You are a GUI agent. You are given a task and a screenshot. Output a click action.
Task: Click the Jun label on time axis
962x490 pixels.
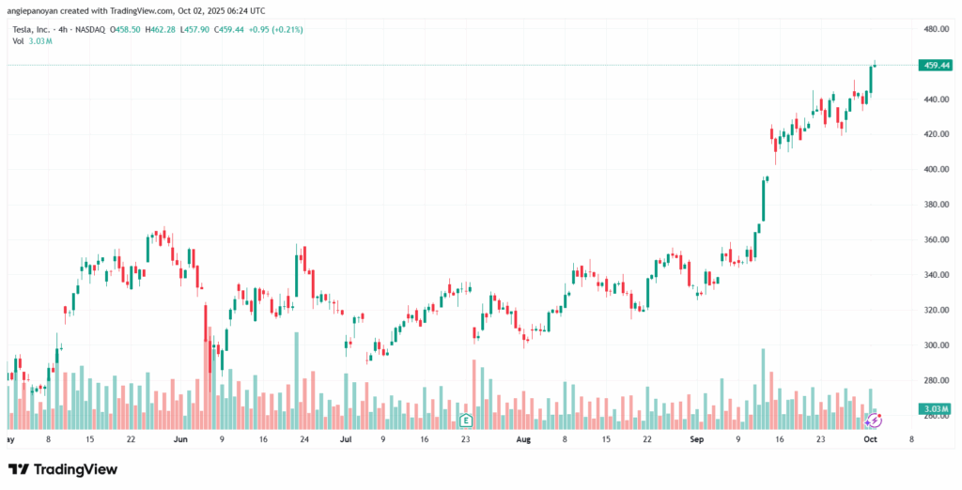point(181,438)
